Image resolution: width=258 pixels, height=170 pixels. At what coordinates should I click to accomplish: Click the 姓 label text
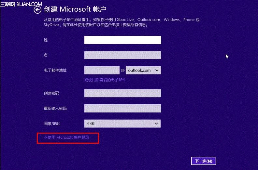(x=46, y=40)
